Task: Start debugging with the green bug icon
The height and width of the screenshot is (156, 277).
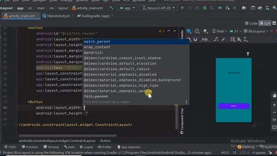Action: [205, 8]
